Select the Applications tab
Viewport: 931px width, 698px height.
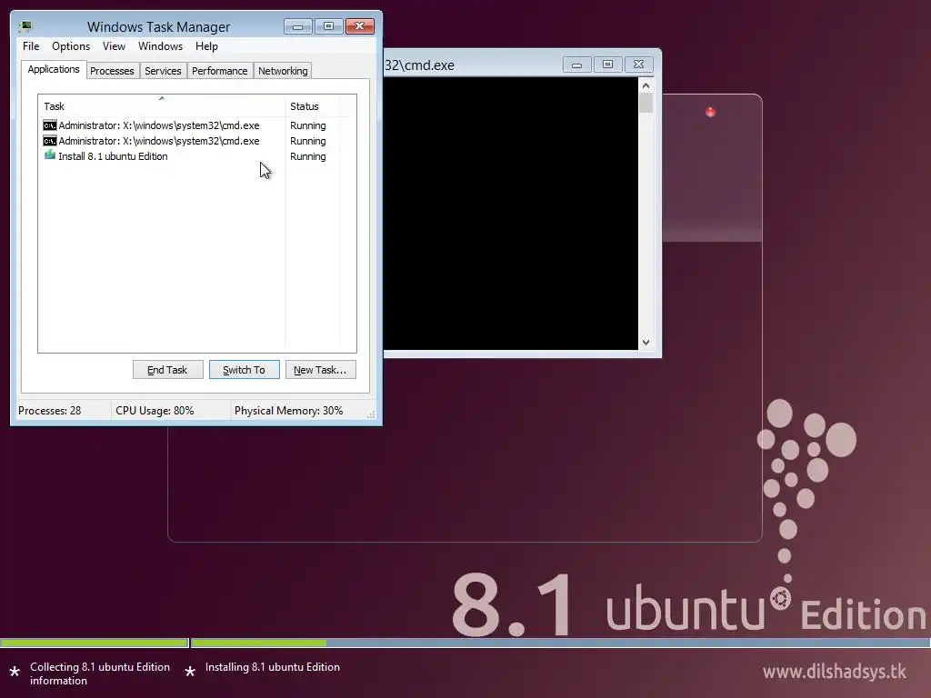(x=54, y=69)
